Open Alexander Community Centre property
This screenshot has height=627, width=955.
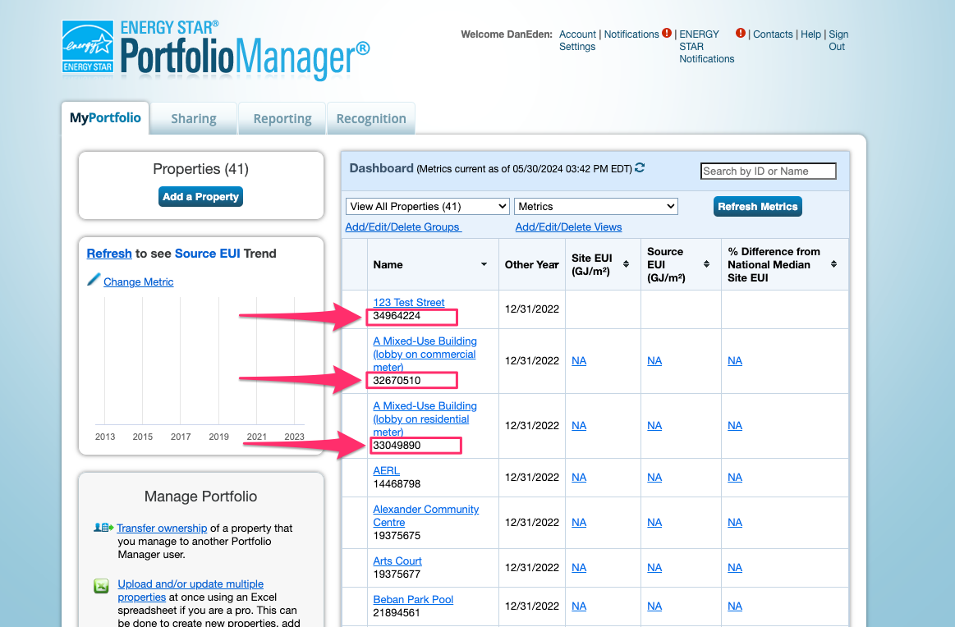tap(425, 515)
